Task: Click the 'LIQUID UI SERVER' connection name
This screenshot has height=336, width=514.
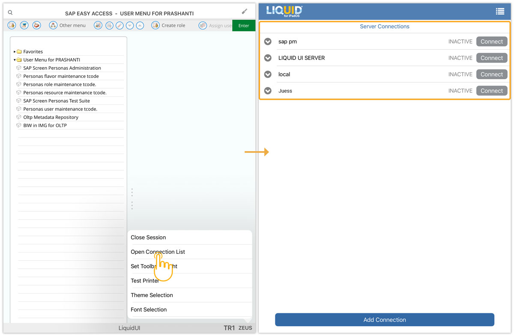Action: tap(302, 58)
